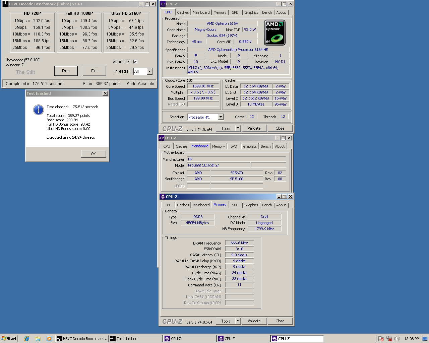Switch to SPD tab in top CPU-Z
Image resolution: width=429 pixels, height=343 pixels.
[235, 12]
